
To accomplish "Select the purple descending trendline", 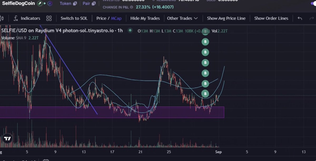I will 68,70.
